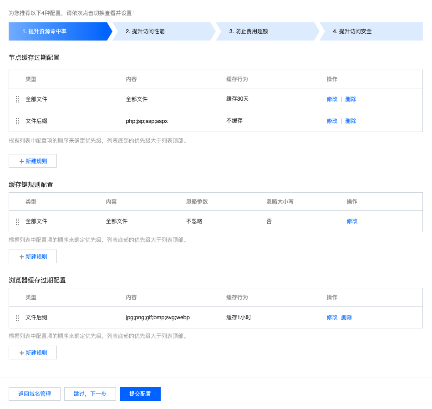The width and height of the screenshot is (432, 409).
Task: Click drag handle in 缓存键规则配置 row
Action: coord(17,221)
